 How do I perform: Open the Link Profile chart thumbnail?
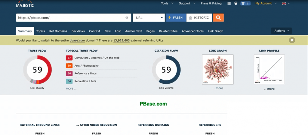tap(269, 69)
